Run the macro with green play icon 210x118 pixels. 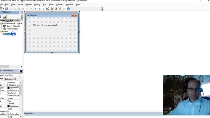point(36,9)
